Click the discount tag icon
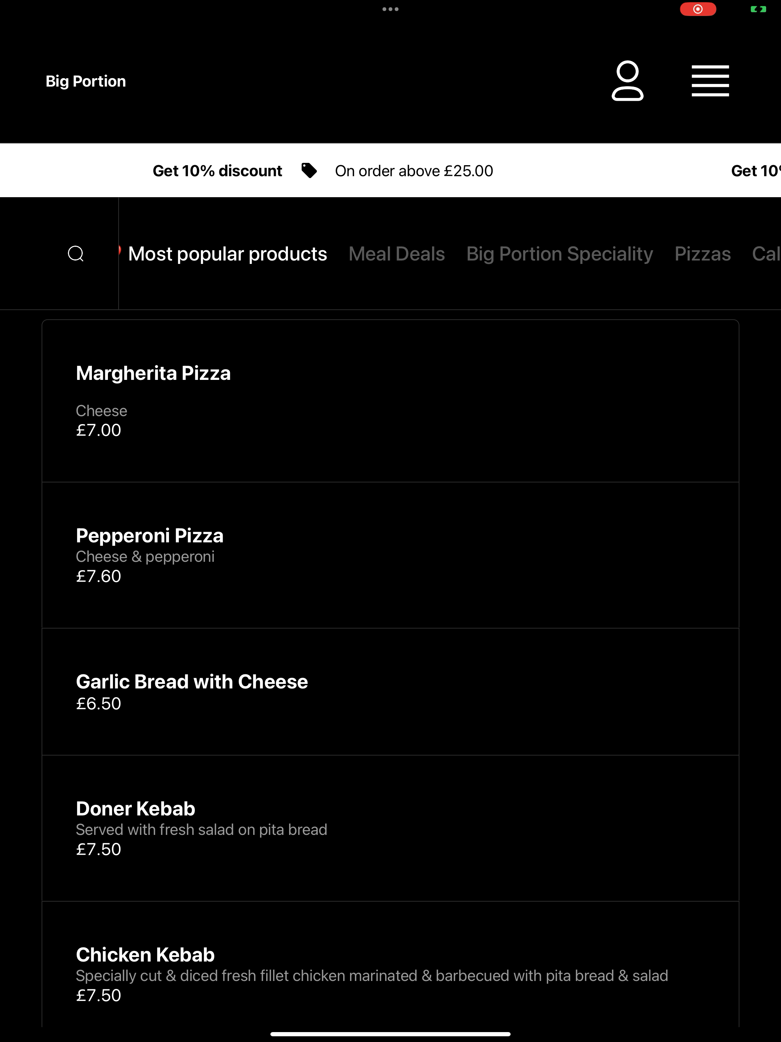 point(309,170)
